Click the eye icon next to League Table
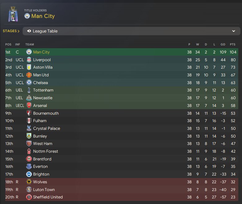The height and width of the screenshot is (204, 242). coord(29,31)
